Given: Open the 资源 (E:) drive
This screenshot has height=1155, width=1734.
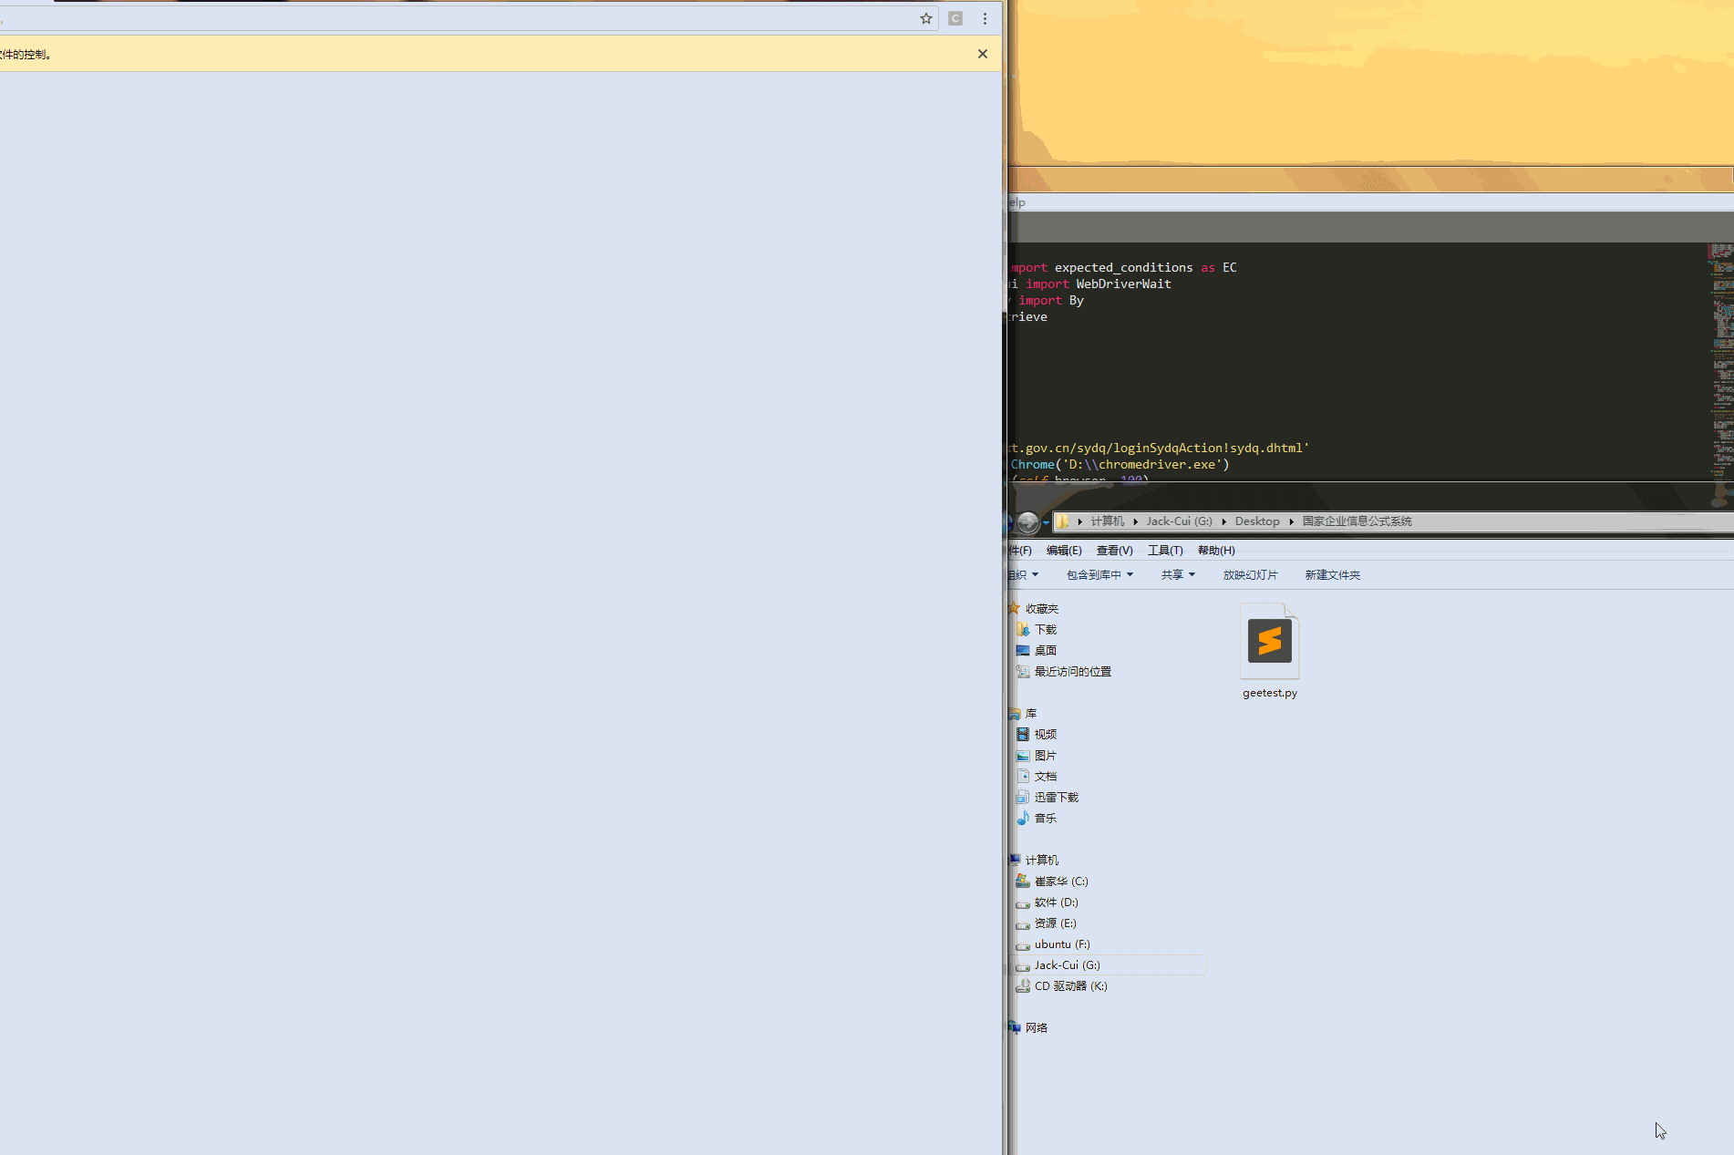Looking at the screenshot, I should 1055,923.
